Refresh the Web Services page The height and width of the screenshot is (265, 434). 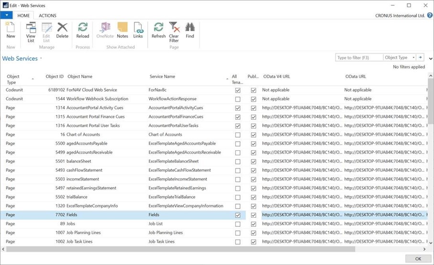tap(158, 30)
